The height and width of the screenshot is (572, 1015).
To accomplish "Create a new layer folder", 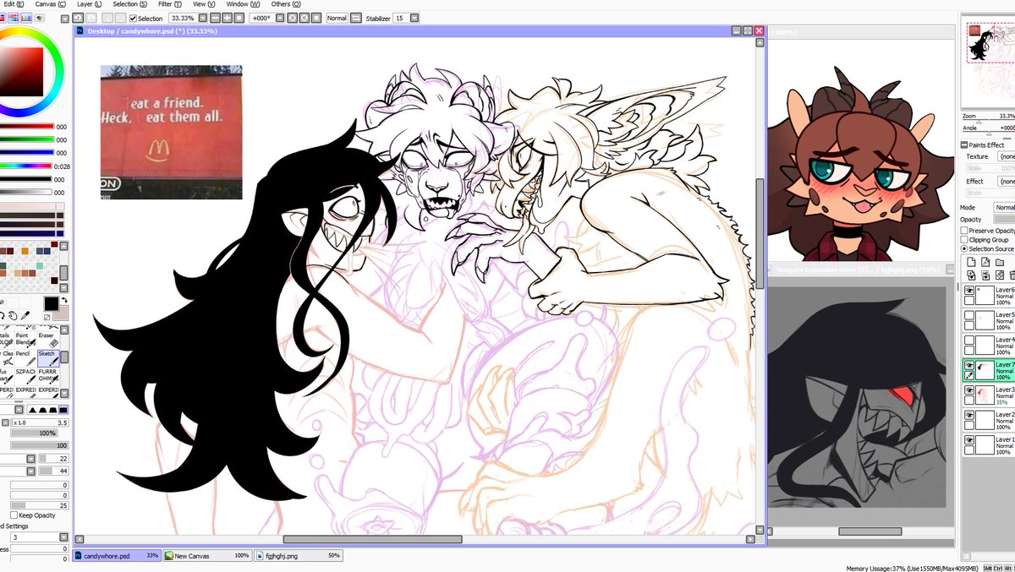I will click(x=1000, y=262).
